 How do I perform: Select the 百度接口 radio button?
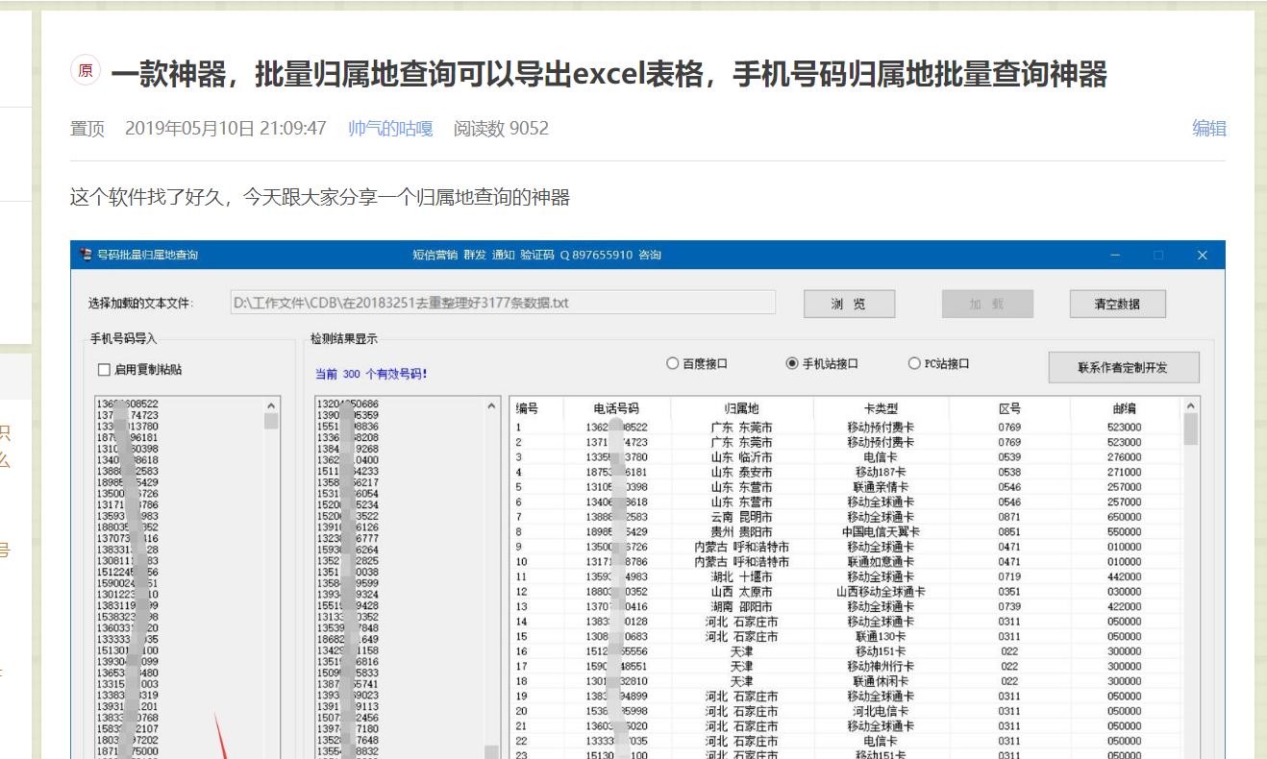tap(673, 364)
